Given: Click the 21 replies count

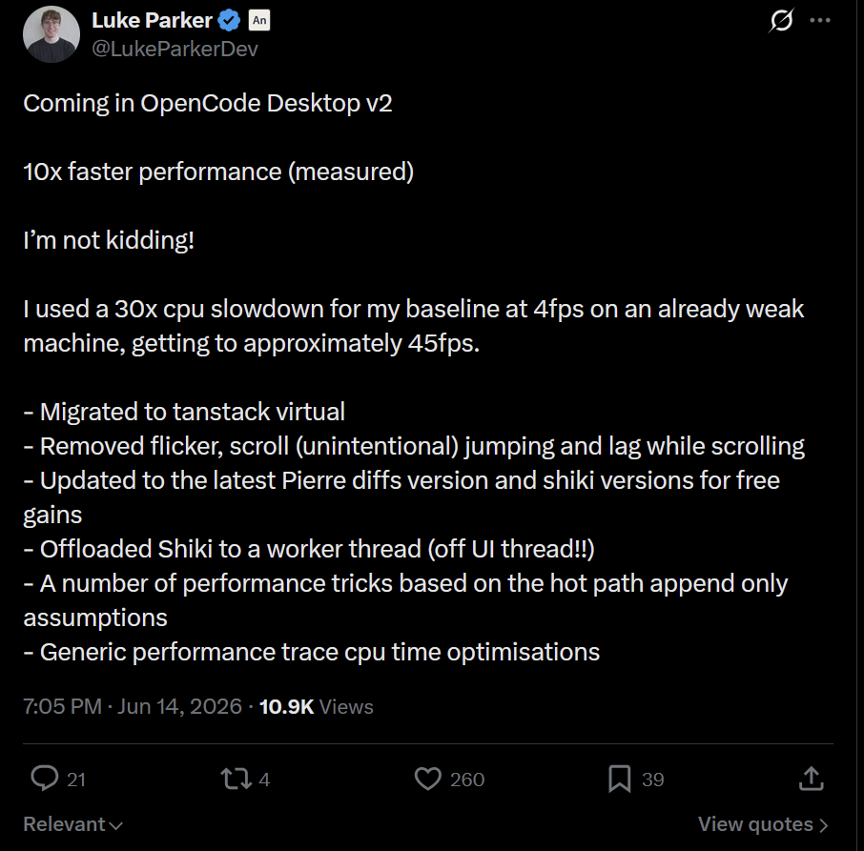Looking at the screenshot, I should click(x=76, y=780).
